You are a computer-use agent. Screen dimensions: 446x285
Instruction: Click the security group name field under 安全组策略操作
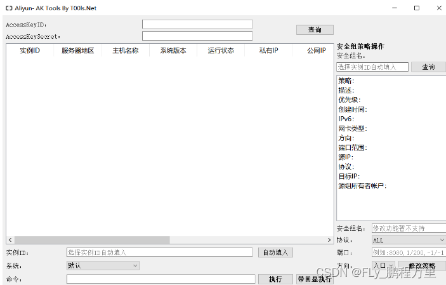point(372,67)
